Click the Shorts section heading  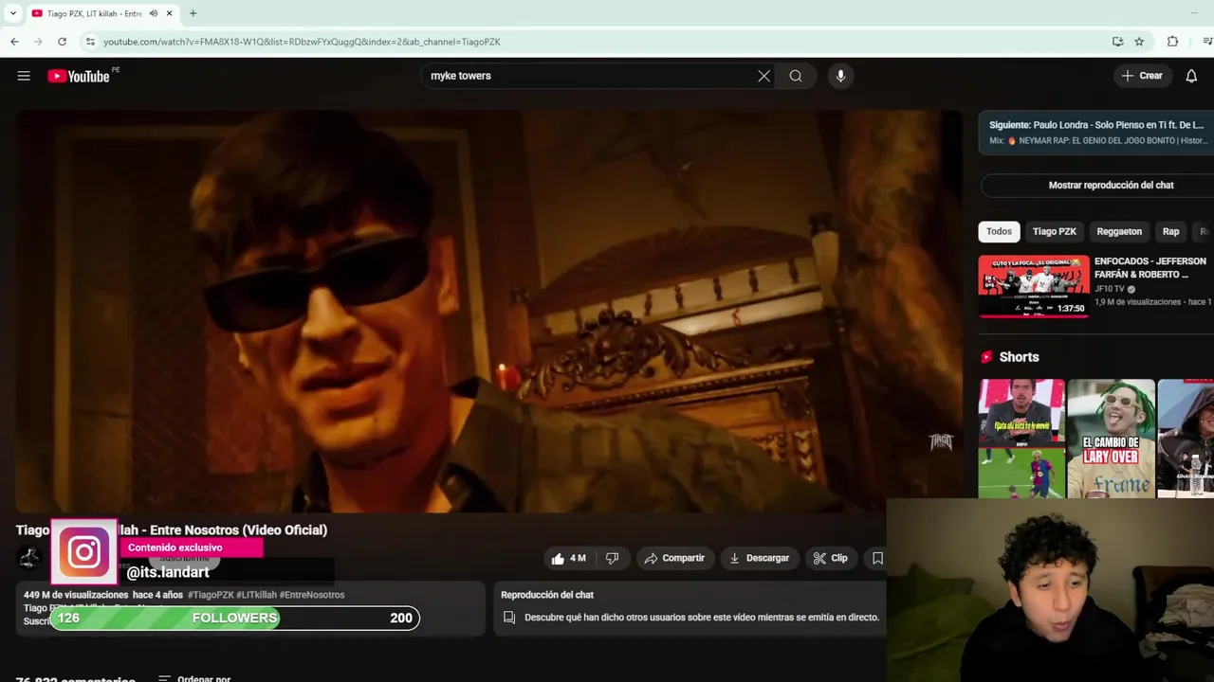coord(1019,357)
